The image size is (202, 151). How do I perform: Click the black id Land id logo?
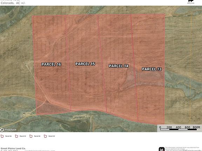point(162,149)
